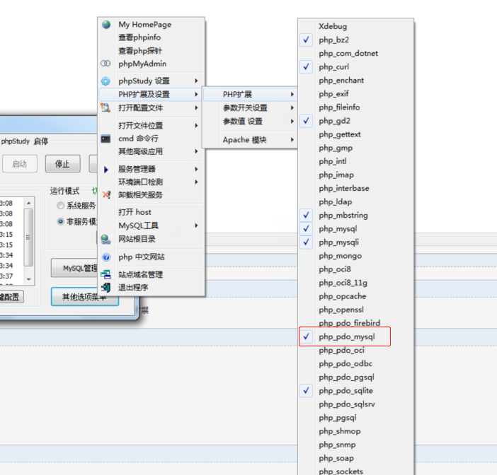Click the phpMyAdmin link icon
This screenshot has height=475, width=497.
point(105,64)
